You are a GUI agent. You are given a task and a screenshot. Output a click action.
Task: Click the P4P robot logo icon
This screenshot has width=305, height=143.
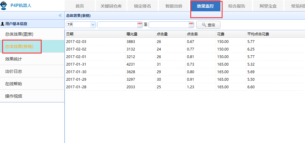(4, 5)
